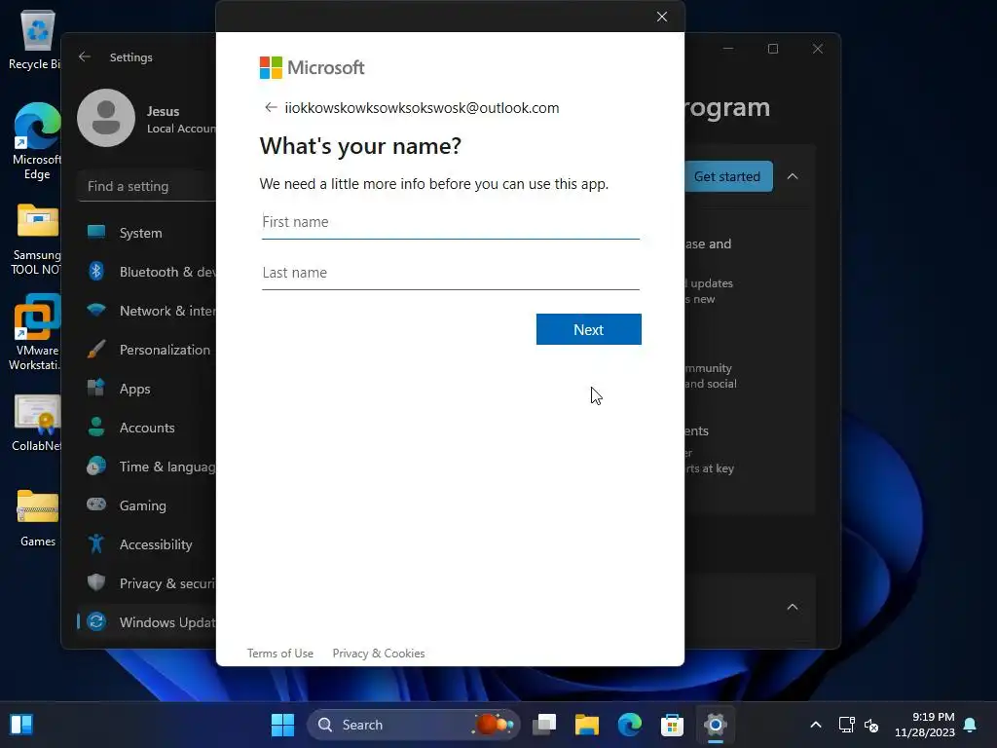
Task: Open Accounts in Settings sidebar
Action: (x=148, y=428)
